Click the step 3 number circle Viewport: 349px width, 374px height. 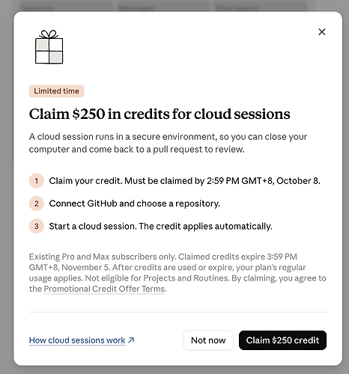(x=37, y=226)
